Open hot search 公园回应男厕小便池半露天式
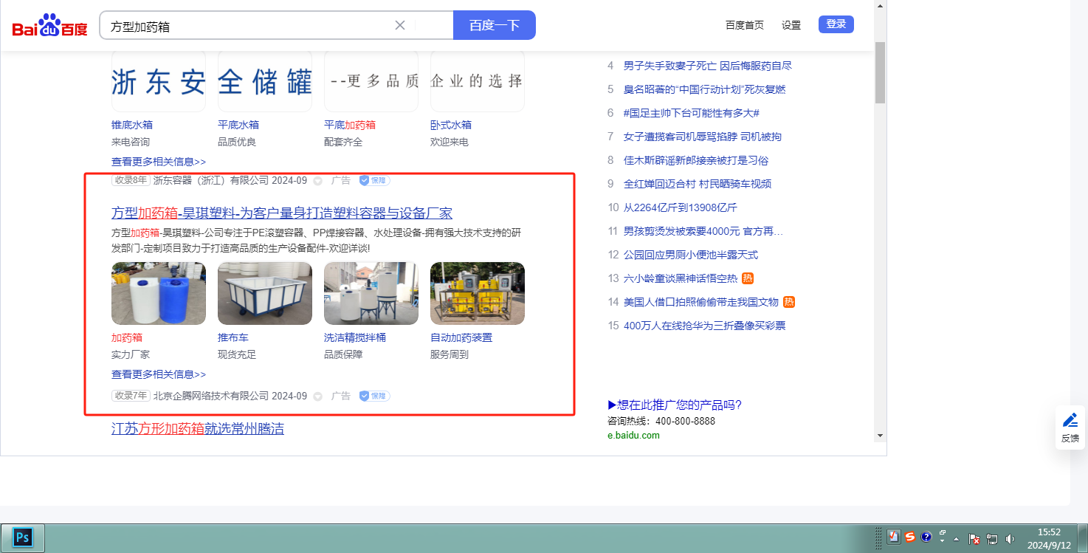 tap(691, 255)
